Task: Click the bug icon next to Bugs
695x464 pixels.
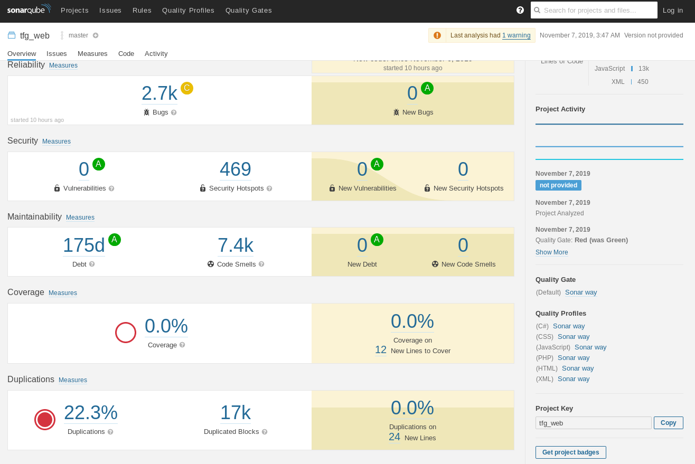Action: 147,112
